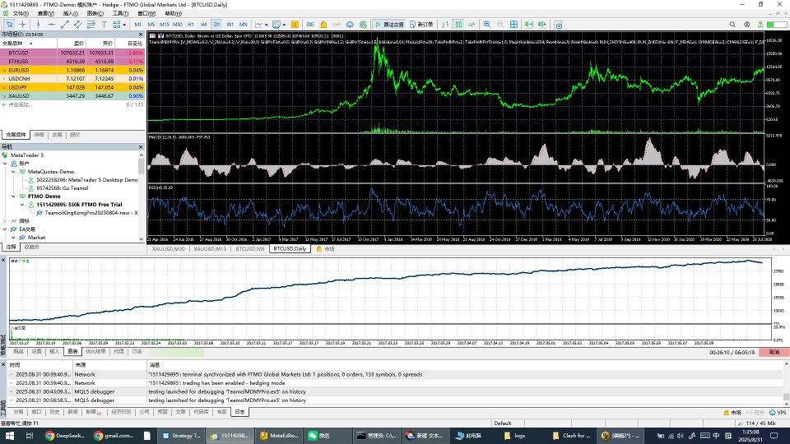Click the gold dollar trading icon
The image size is (790, 444).
point(295,24)
